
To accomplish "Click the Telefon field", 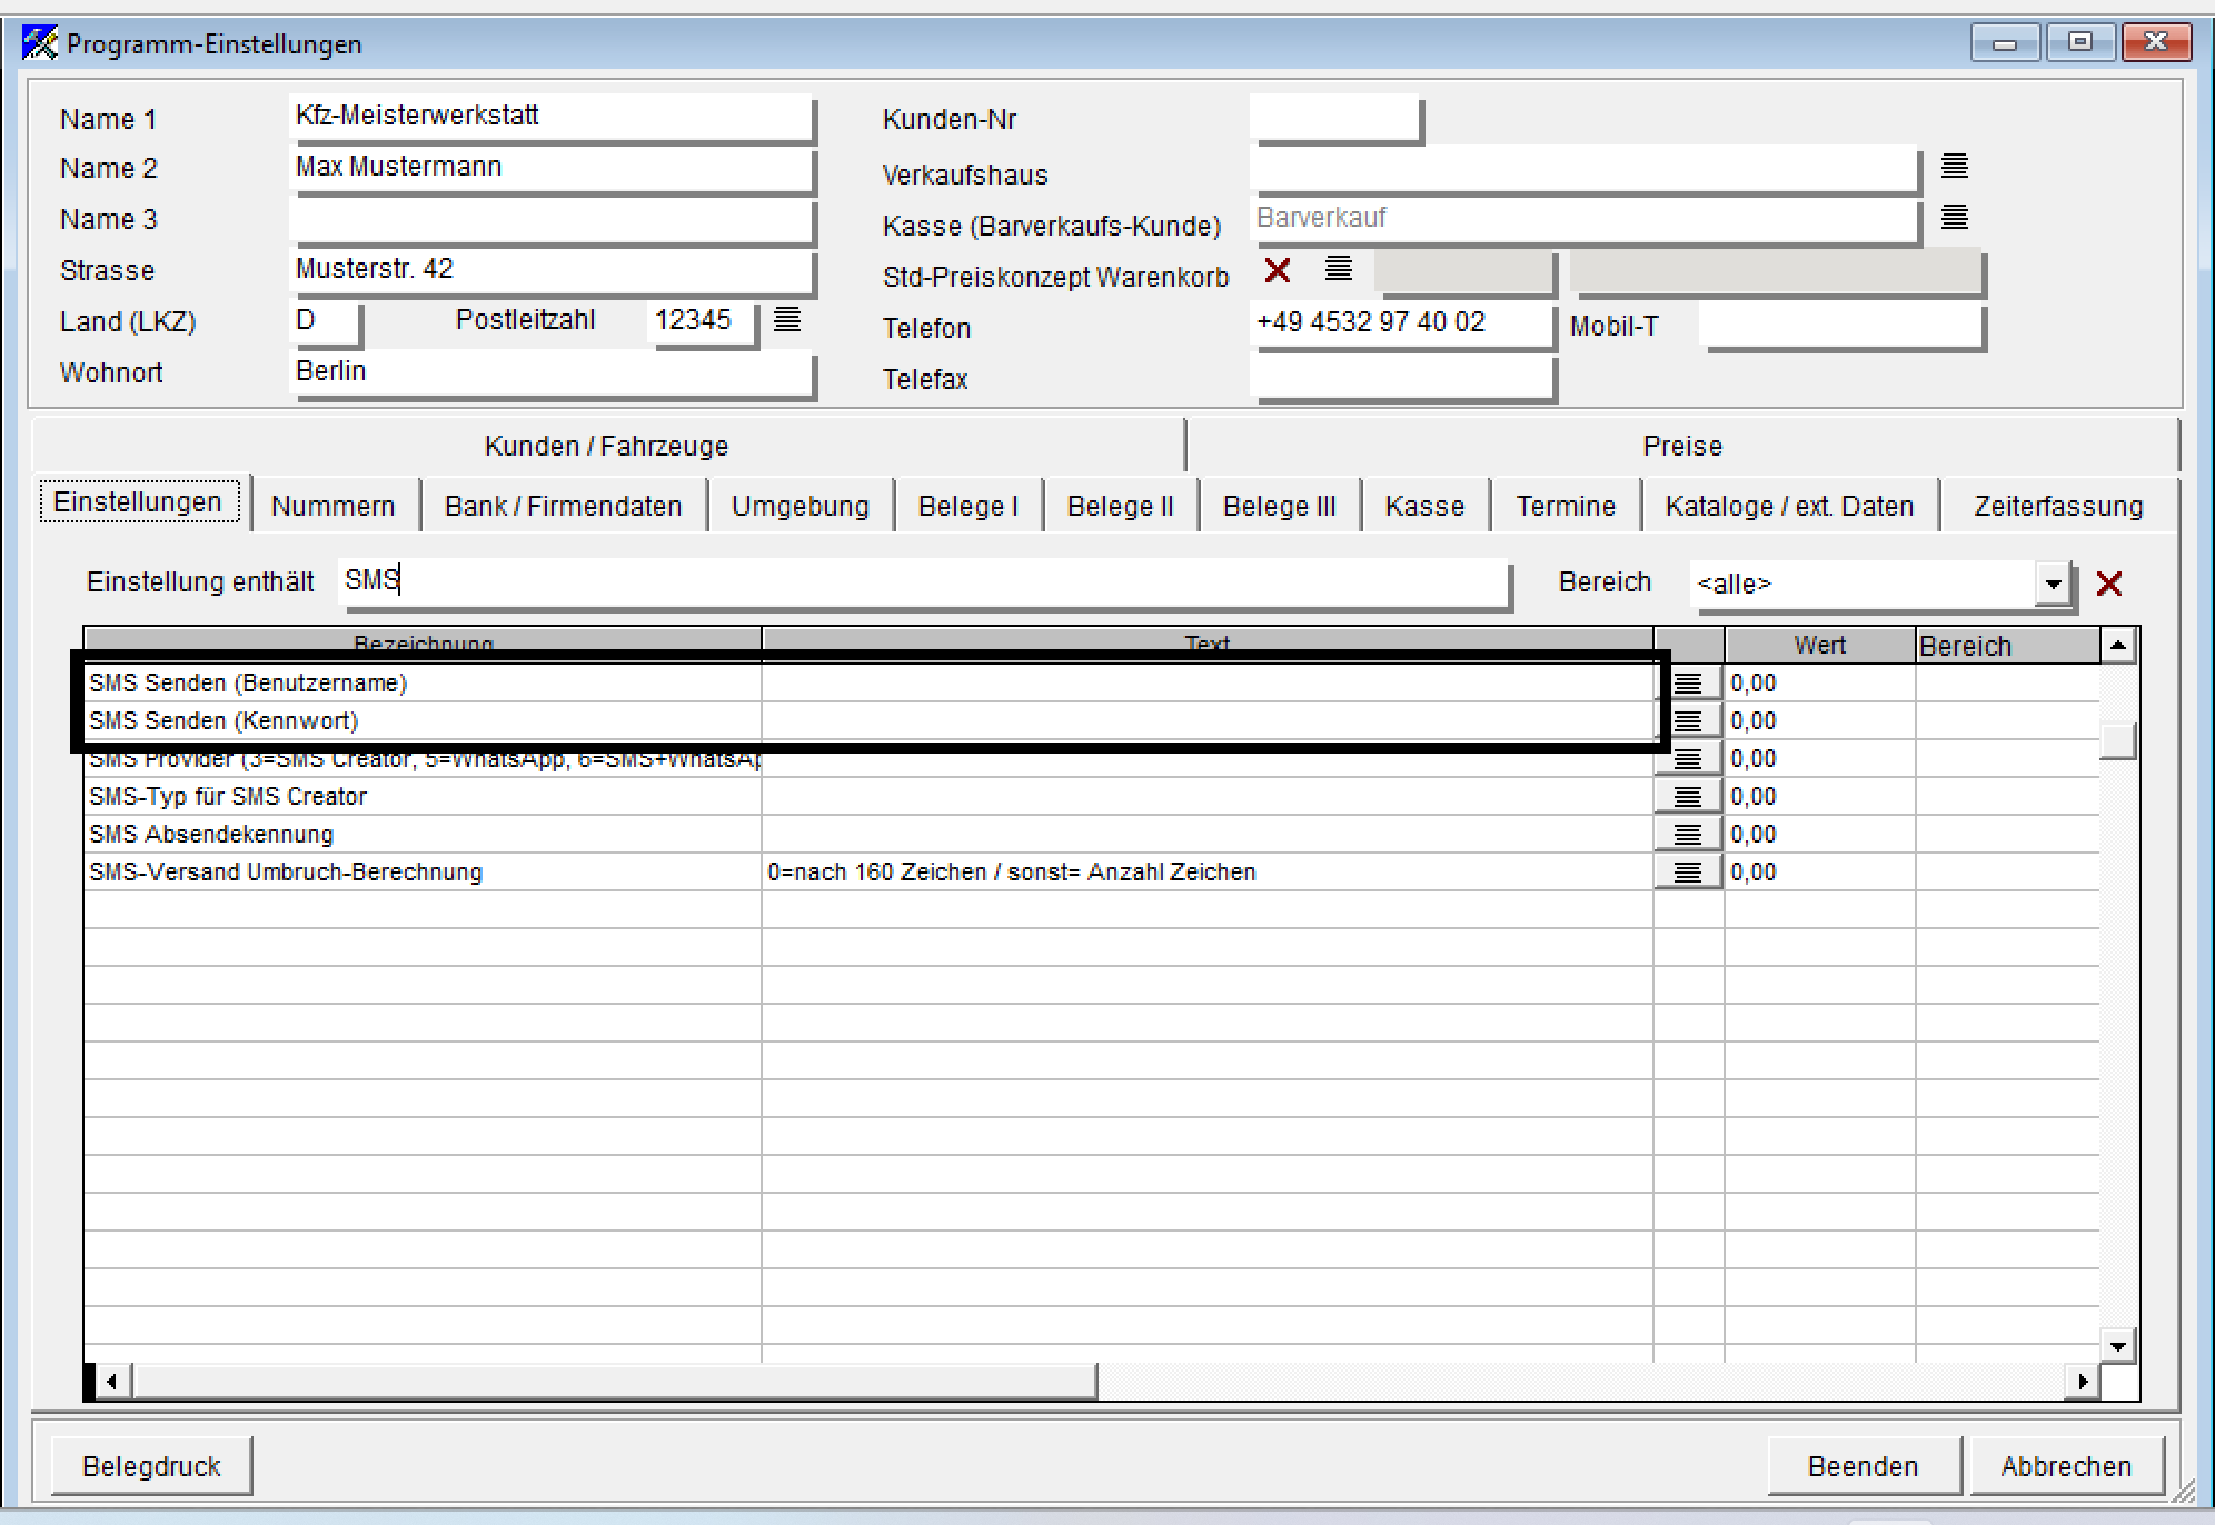I will click(1400, 323).
